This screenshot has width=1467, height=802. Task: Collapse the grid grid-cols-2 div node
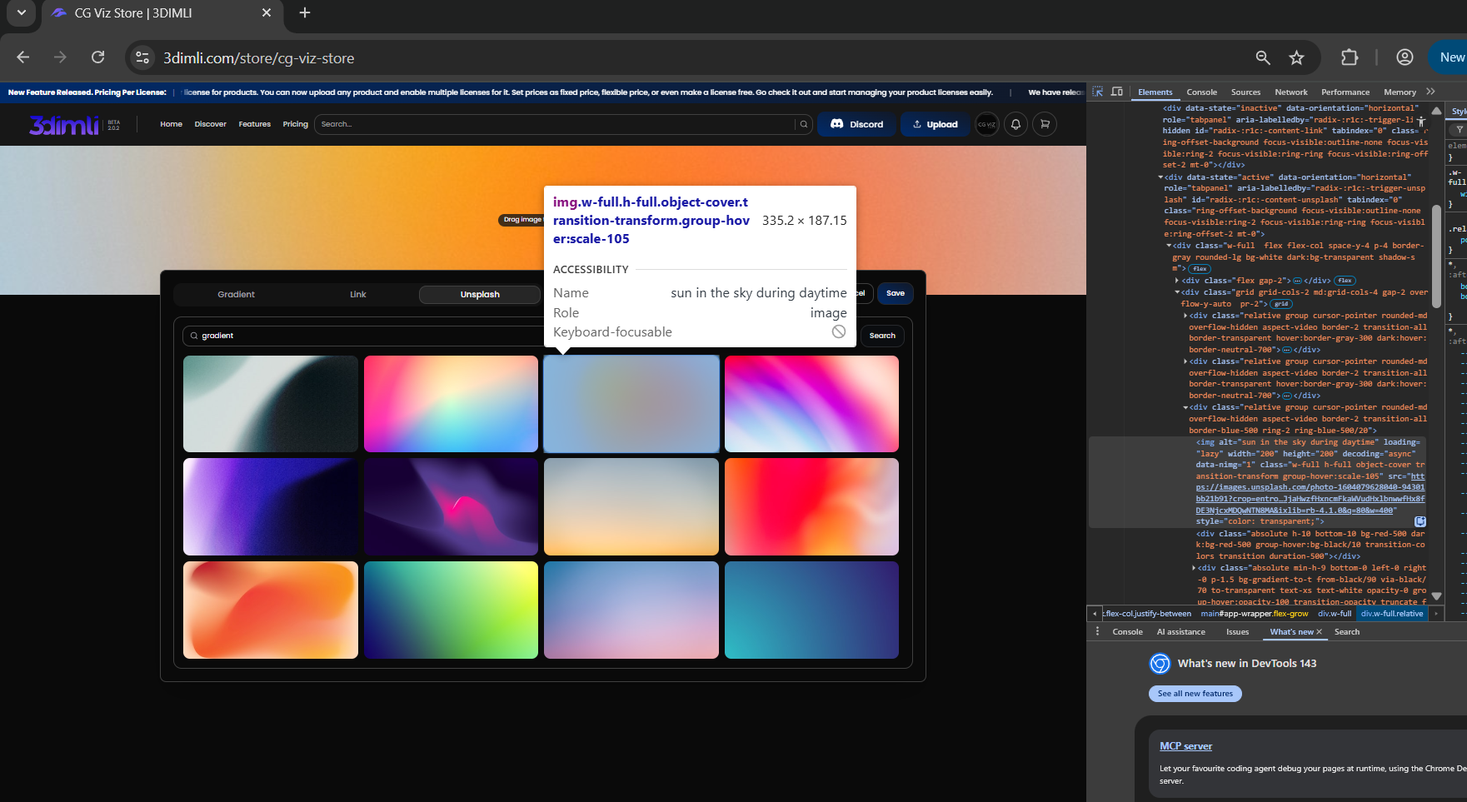point(1177,292)
